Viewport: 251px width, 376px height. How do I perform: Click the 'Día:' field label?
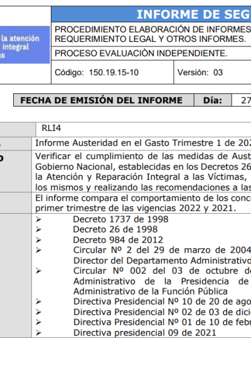(x=213, y=100)
